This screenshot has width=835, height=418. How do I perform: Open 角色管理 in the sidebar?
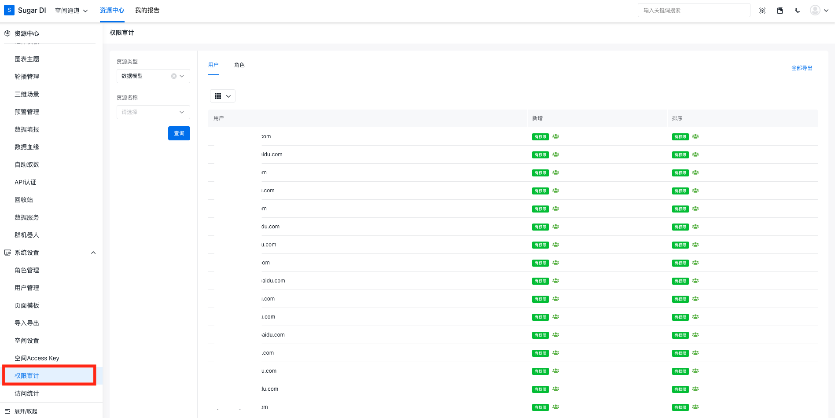(x=27, y=270)
